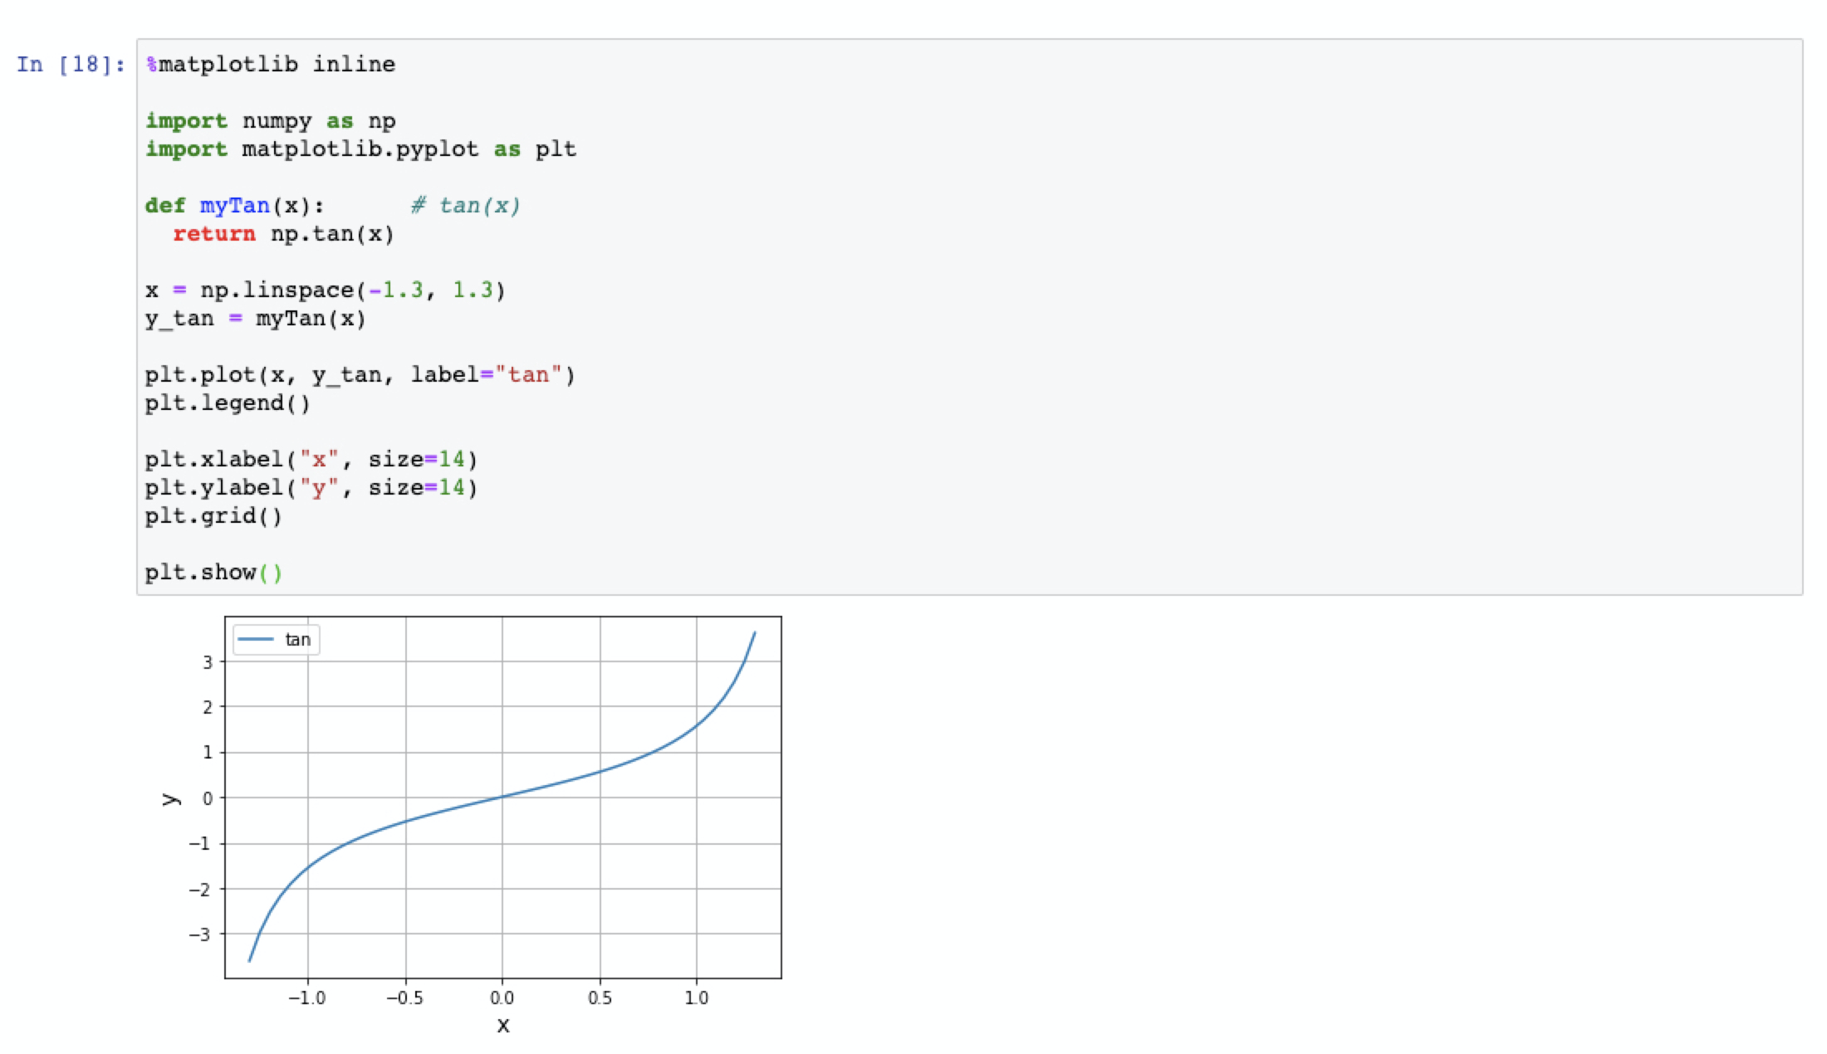Click the 0.0 tick label on the x-axis
The width and height of the screenshot is (1827, 1054).
[502, 998]
